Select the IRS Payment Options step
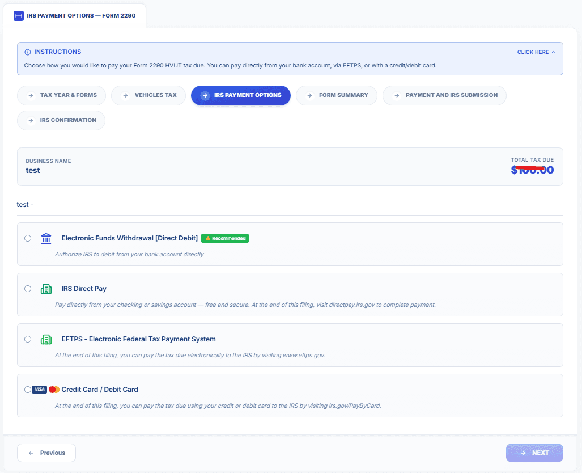The height and width of the screenshot is (473, 582). click(240, 95)
